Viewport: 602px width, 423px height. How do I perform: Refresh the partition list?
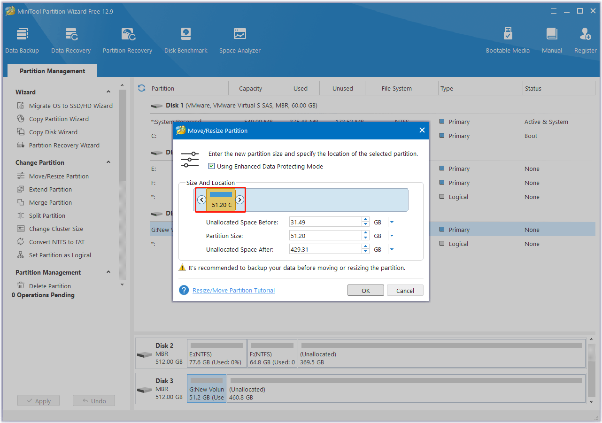[x=141, y=88]
